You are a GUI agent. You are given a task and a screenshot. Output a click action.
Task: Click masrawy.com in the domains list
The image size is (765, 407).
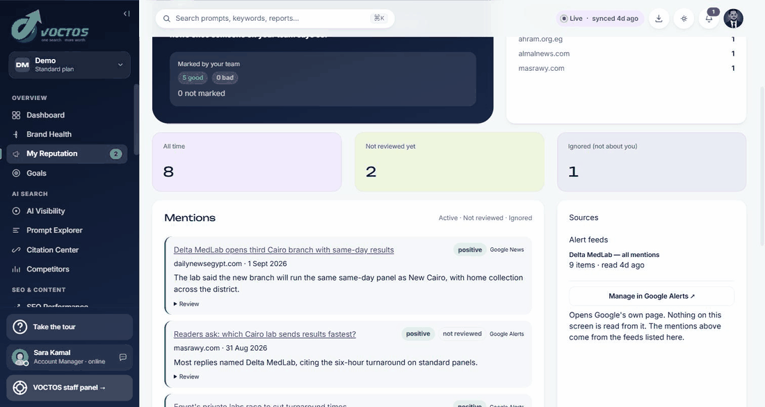(541, 68)
